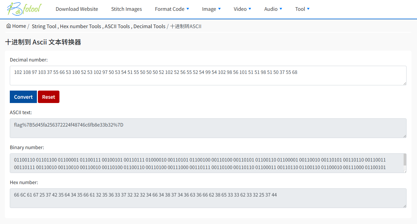This screenshot has height=224, width=417.
Task: Expand the Video dropdown menu
Action: pyautogui.click(x=242, y=9)
